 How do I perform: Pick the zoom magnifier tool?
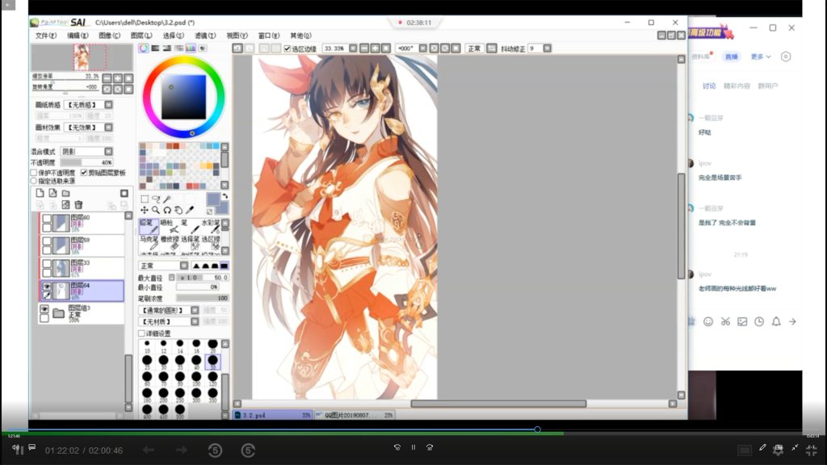[155, 210]
